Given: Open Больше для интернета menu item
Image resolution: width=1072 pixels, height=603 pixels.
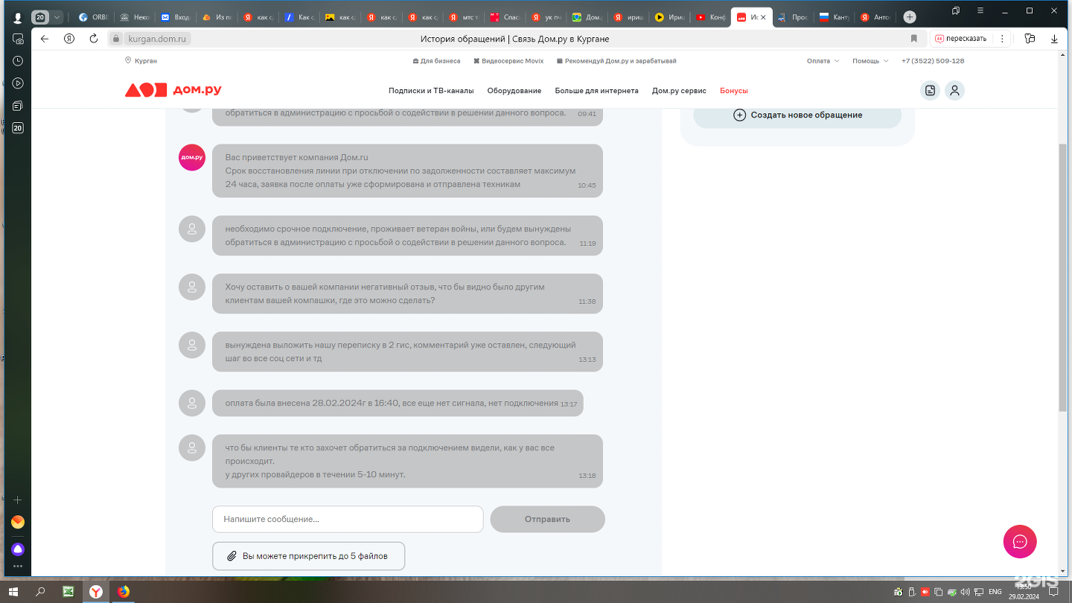Looking at the screenshot, I should point(596,91).
